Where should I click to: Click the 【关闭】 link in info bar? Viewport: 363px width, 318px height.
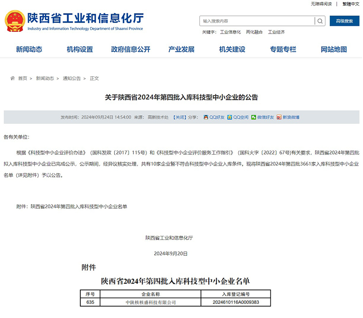tap(180, 117)
